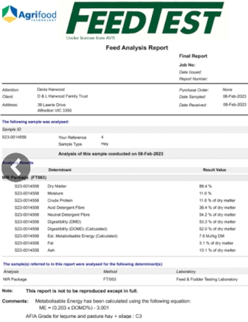This screenshot has height=322, width=248.
Task: Click the 'Alfredton VIC 3350' line
Action: click(x=55, y=111)
